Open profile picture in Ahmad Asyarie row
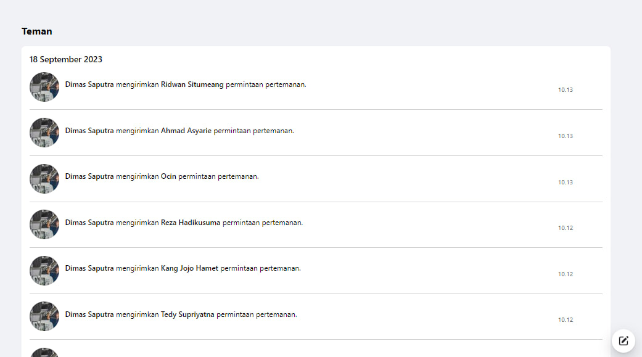 coord(44,133)
